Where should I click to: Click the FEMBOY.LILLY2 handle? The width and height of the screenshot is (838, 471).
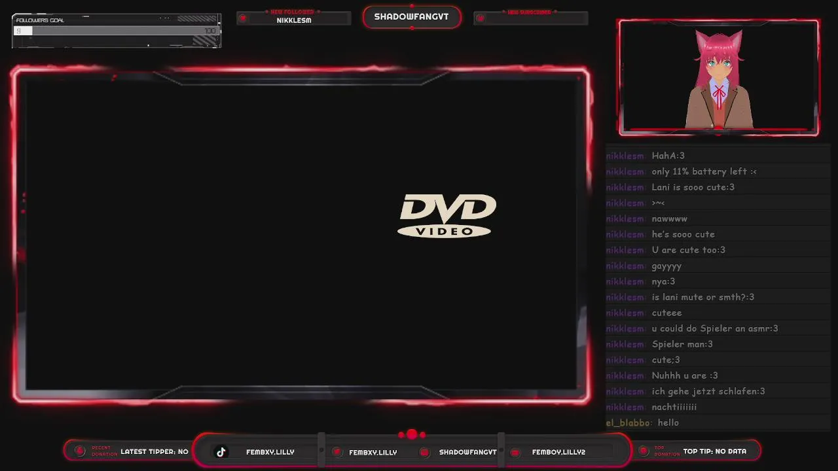click(x=558, y=452)
